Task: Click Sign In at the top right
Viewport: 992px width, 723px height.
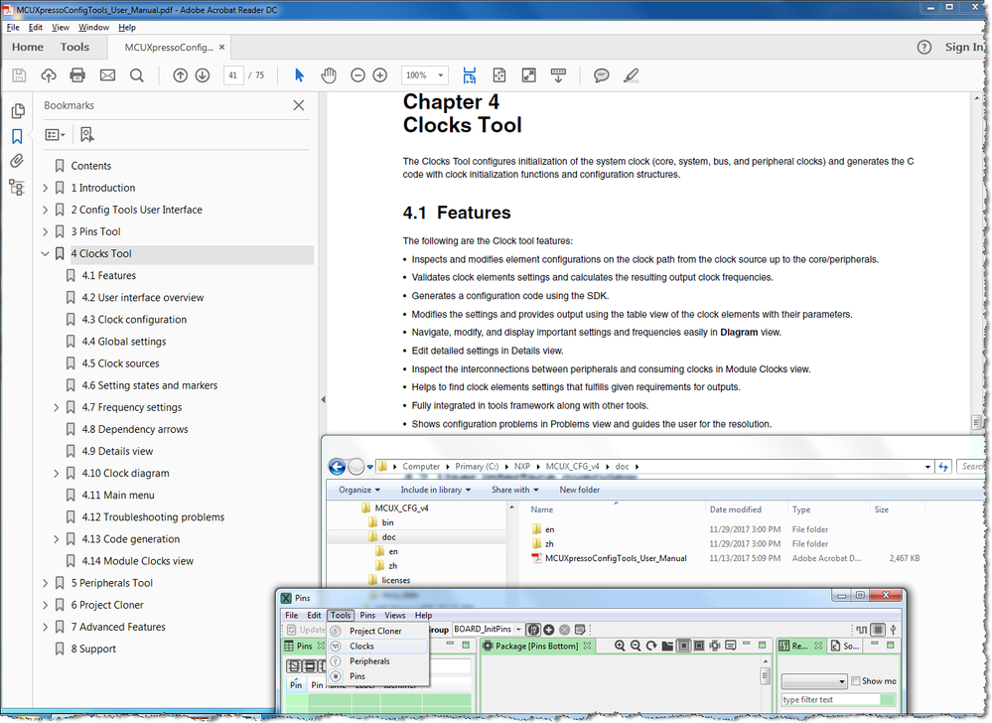Action: point(963,47)
